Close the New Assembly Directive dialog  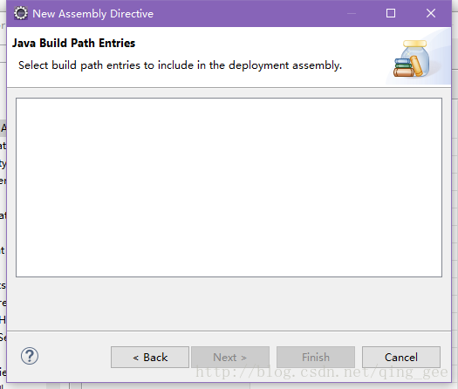431,13
